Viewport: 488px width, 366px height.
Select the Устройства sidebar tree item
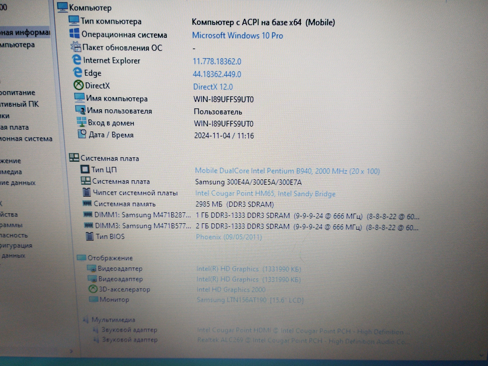(x=9, y=215)
